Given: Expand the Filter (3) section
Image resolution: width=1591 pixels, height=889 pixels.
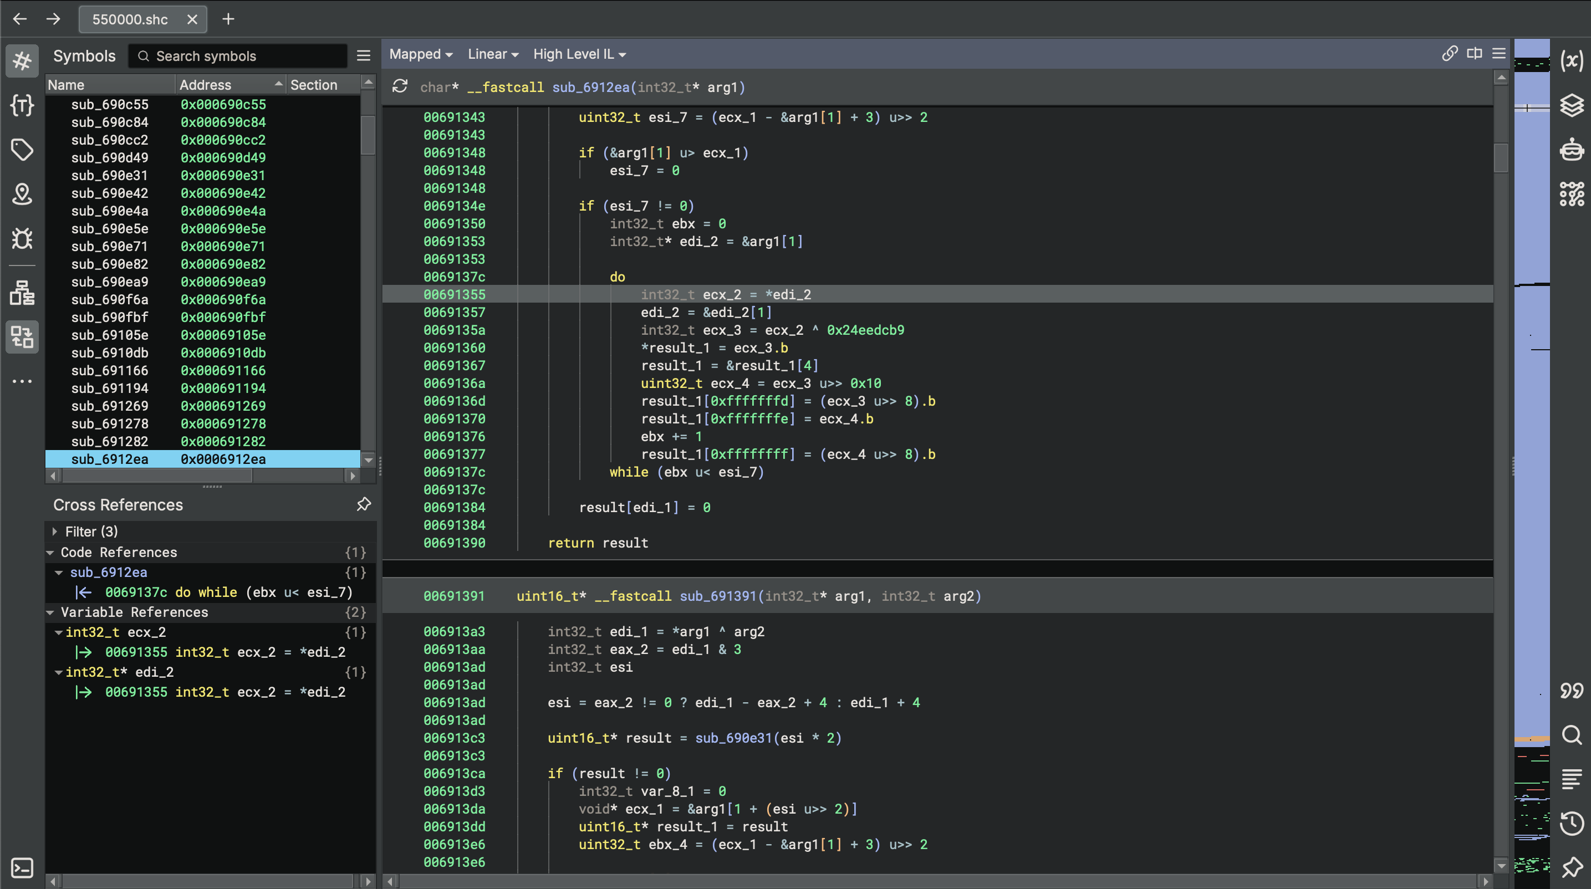Looking at the screenshot, I should click(55, 532).
